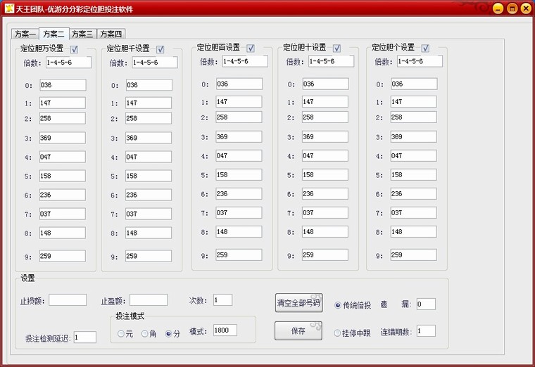Toggle the 定位胆千设置 checkbox

pyautogui.click(x=160, y=49)
